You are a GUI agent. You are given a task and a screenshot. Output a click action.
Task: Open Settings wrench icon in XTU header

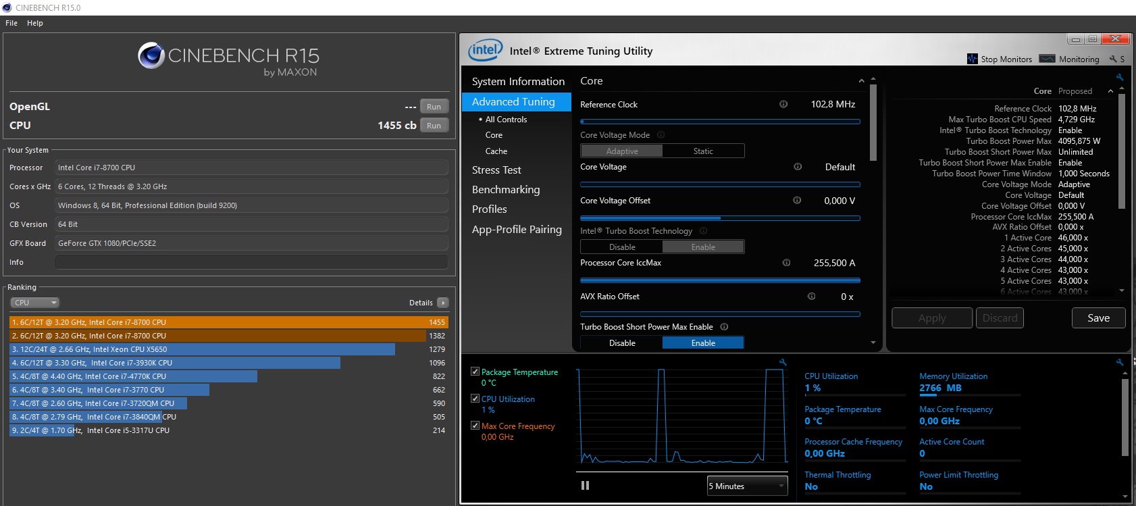(x=1113, y=59)
